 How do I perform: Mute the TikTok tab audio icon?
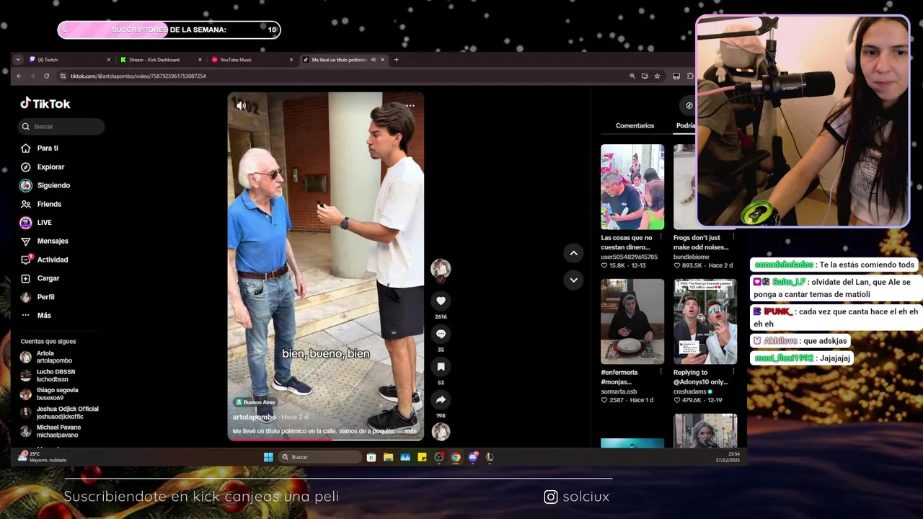pyautogui.click(x=373, y=60)
